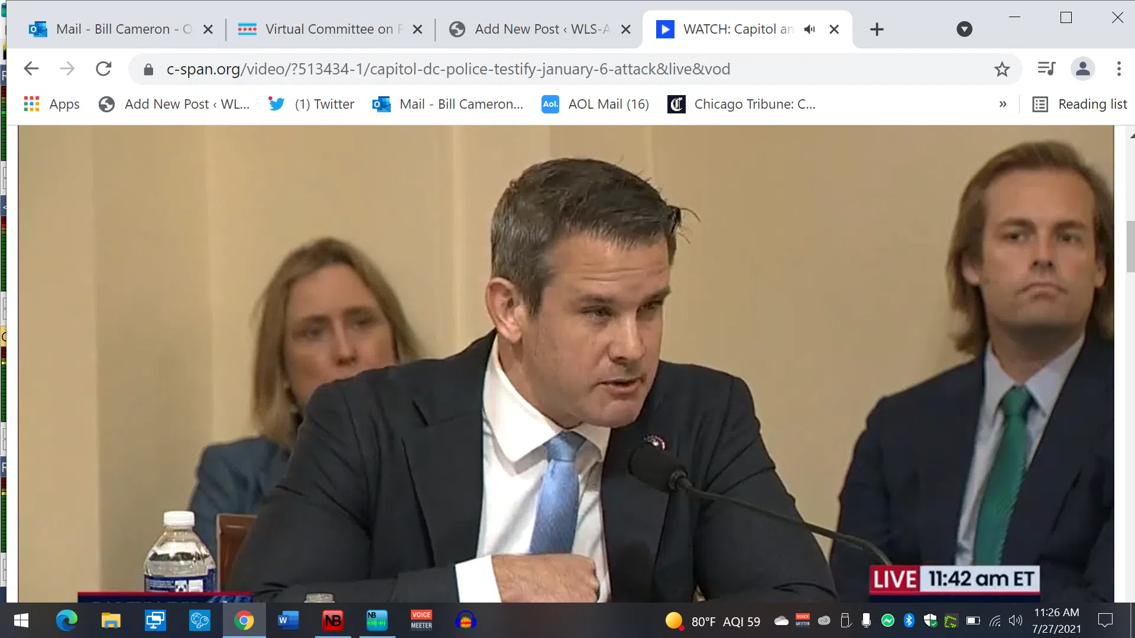
Task: Click the page vertical scrollbar thumb
Action: pos(1130,246)
